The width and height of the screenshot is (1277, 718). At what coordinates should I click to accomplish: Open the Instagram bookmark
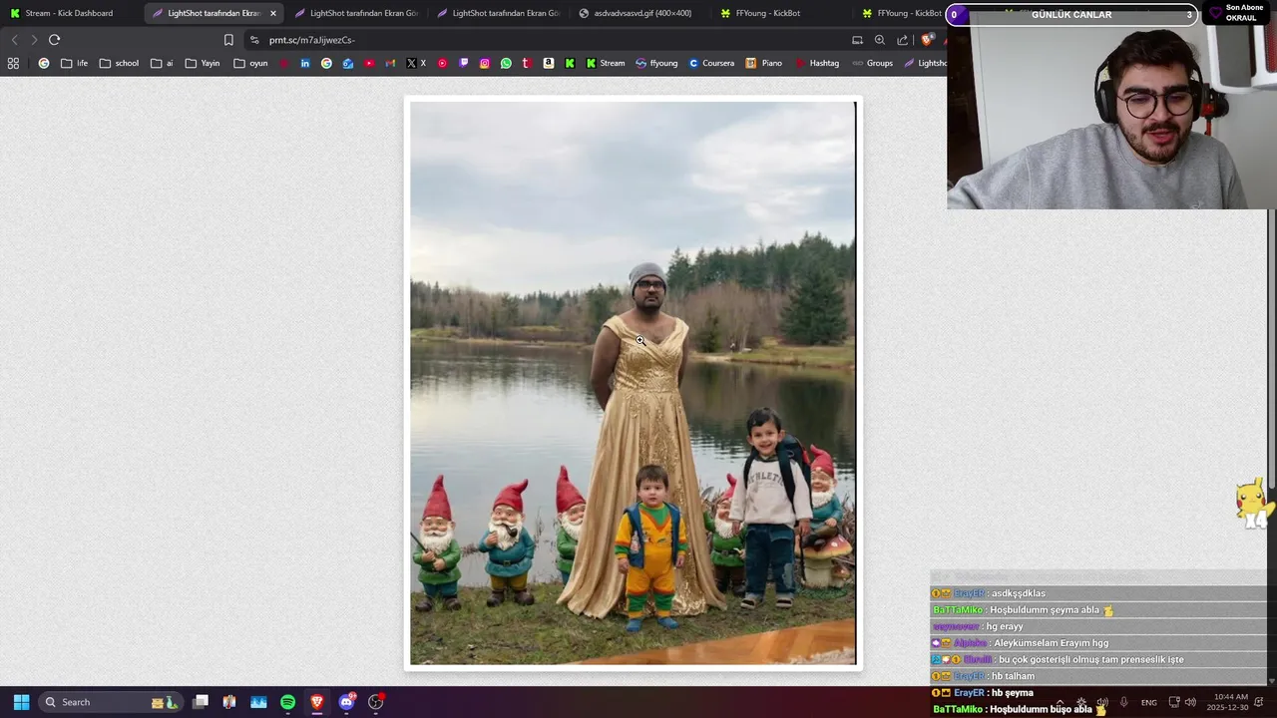click(485, 63)
